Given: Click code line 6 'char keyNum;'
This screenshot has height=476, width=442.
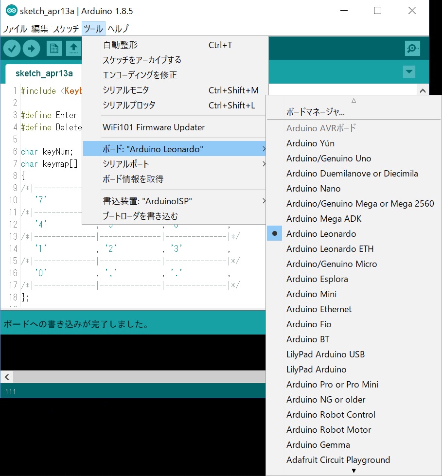Looking at the screenshot, I should pyautogui.click(x=47, y=152).
